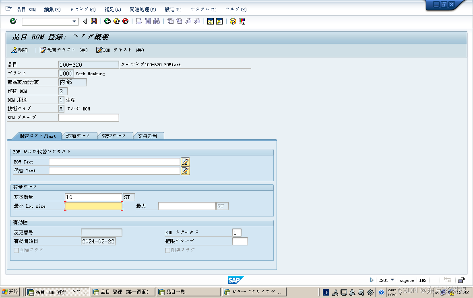The height and width of the screenshot is (298, 473).
Task: Cancel the transaction with the red X icon
Action: point(125,21)
